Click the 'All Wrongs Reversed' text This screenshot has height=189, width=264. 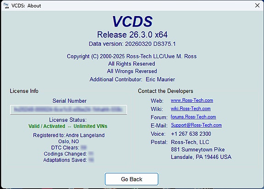tap(132, 71)
